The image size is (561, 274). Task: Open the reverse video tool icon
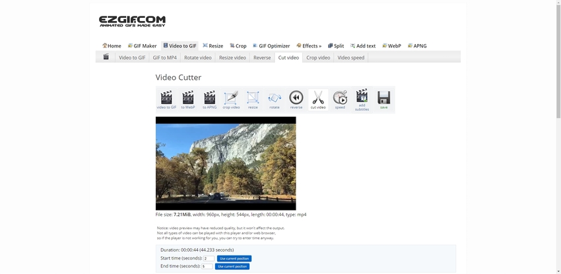[296, 99]
